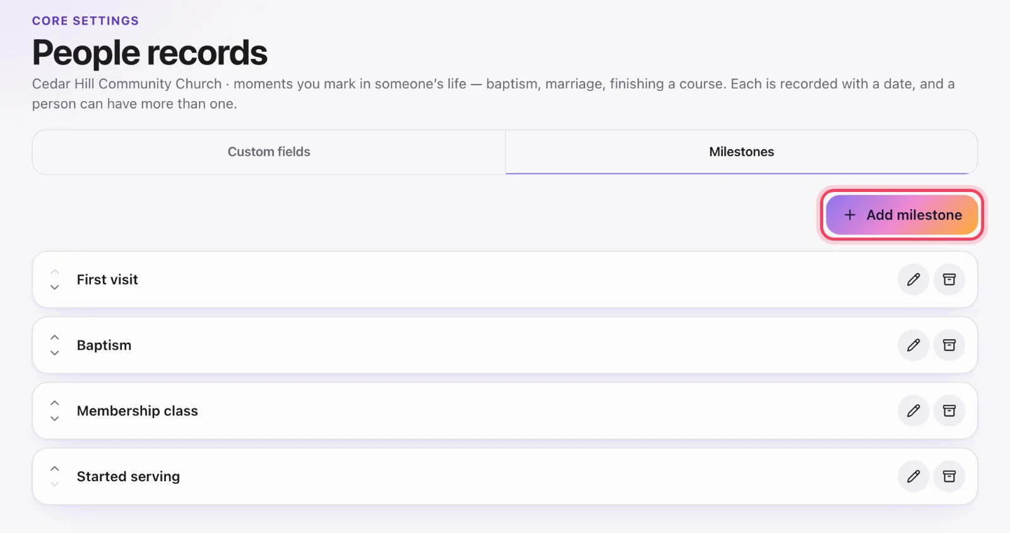Click the First visit milestone name

click(x=107, y=280)
